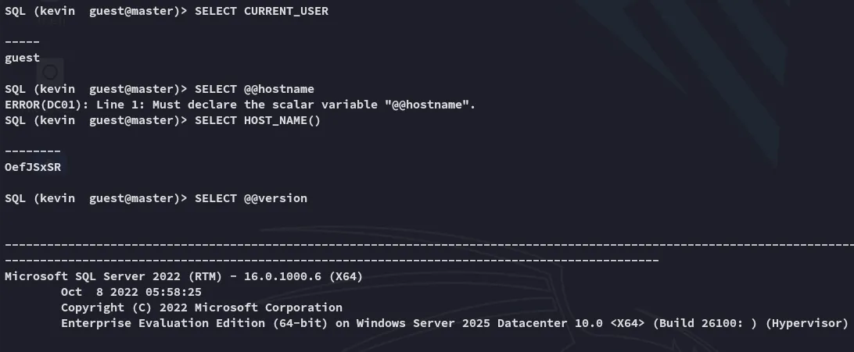Image resolution: width=854 pixels, height=352 pixels.
Task: Click the OefJSxSR hostname output
Action: click(32, 167)
